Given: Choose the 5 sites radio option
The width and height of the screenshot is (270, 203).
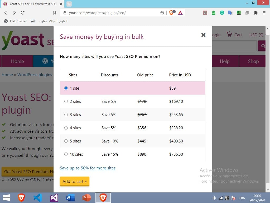Looking at the screenshot, I should pos(66,141).
